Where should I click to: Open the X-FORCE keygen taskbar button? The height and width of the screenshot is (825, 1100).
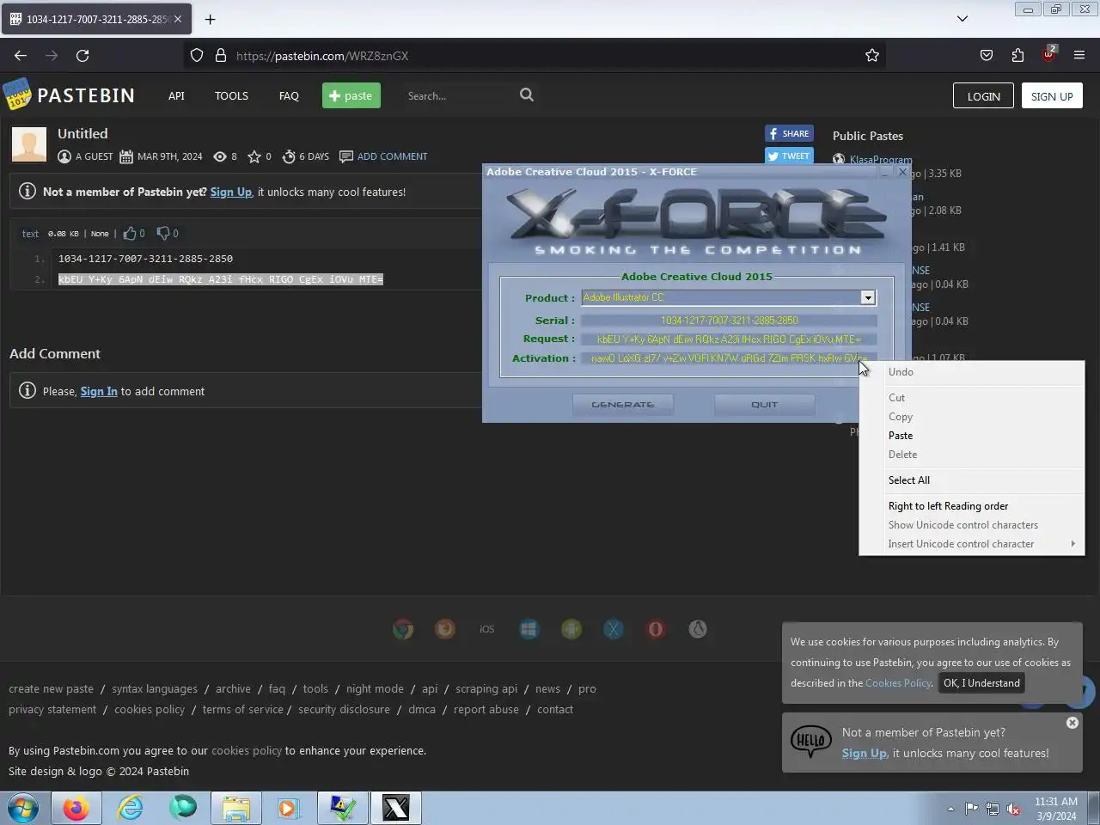(x=395, y=809)
